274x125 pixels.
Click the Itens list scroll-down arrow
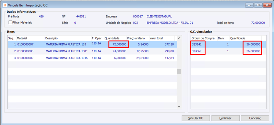pos(179,106)
